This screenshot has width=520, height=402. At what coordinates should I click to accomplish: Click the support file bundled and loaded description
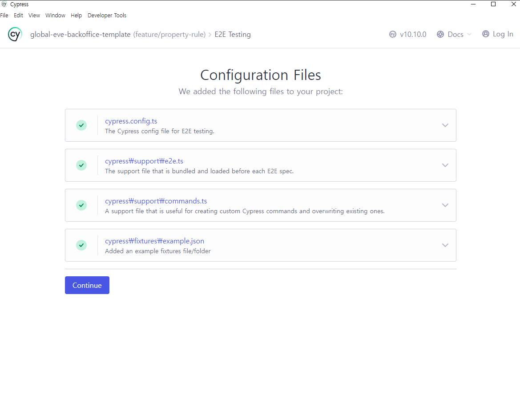pyautogui.click(x=199, y=171)
